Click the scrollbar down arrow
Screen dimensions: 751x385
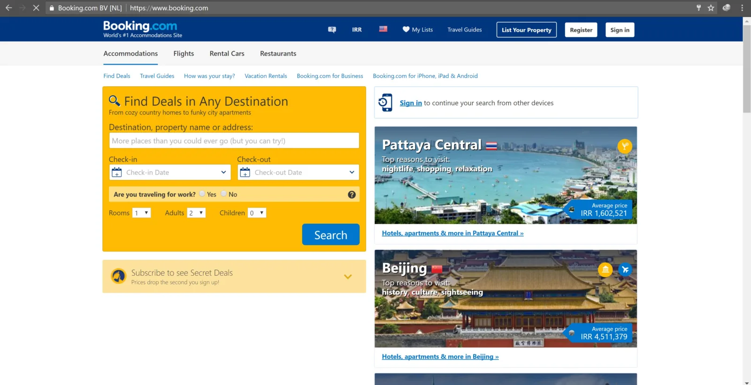(747, 382)
